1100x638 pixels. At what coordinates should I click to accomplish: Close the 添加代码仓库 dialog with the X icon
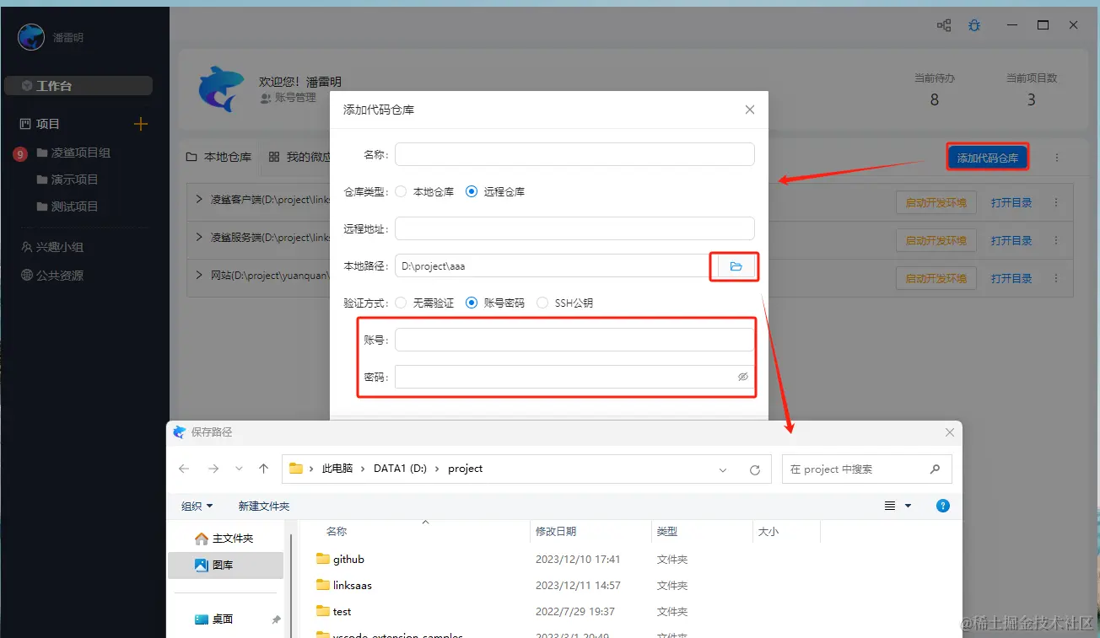click(750, 110)
